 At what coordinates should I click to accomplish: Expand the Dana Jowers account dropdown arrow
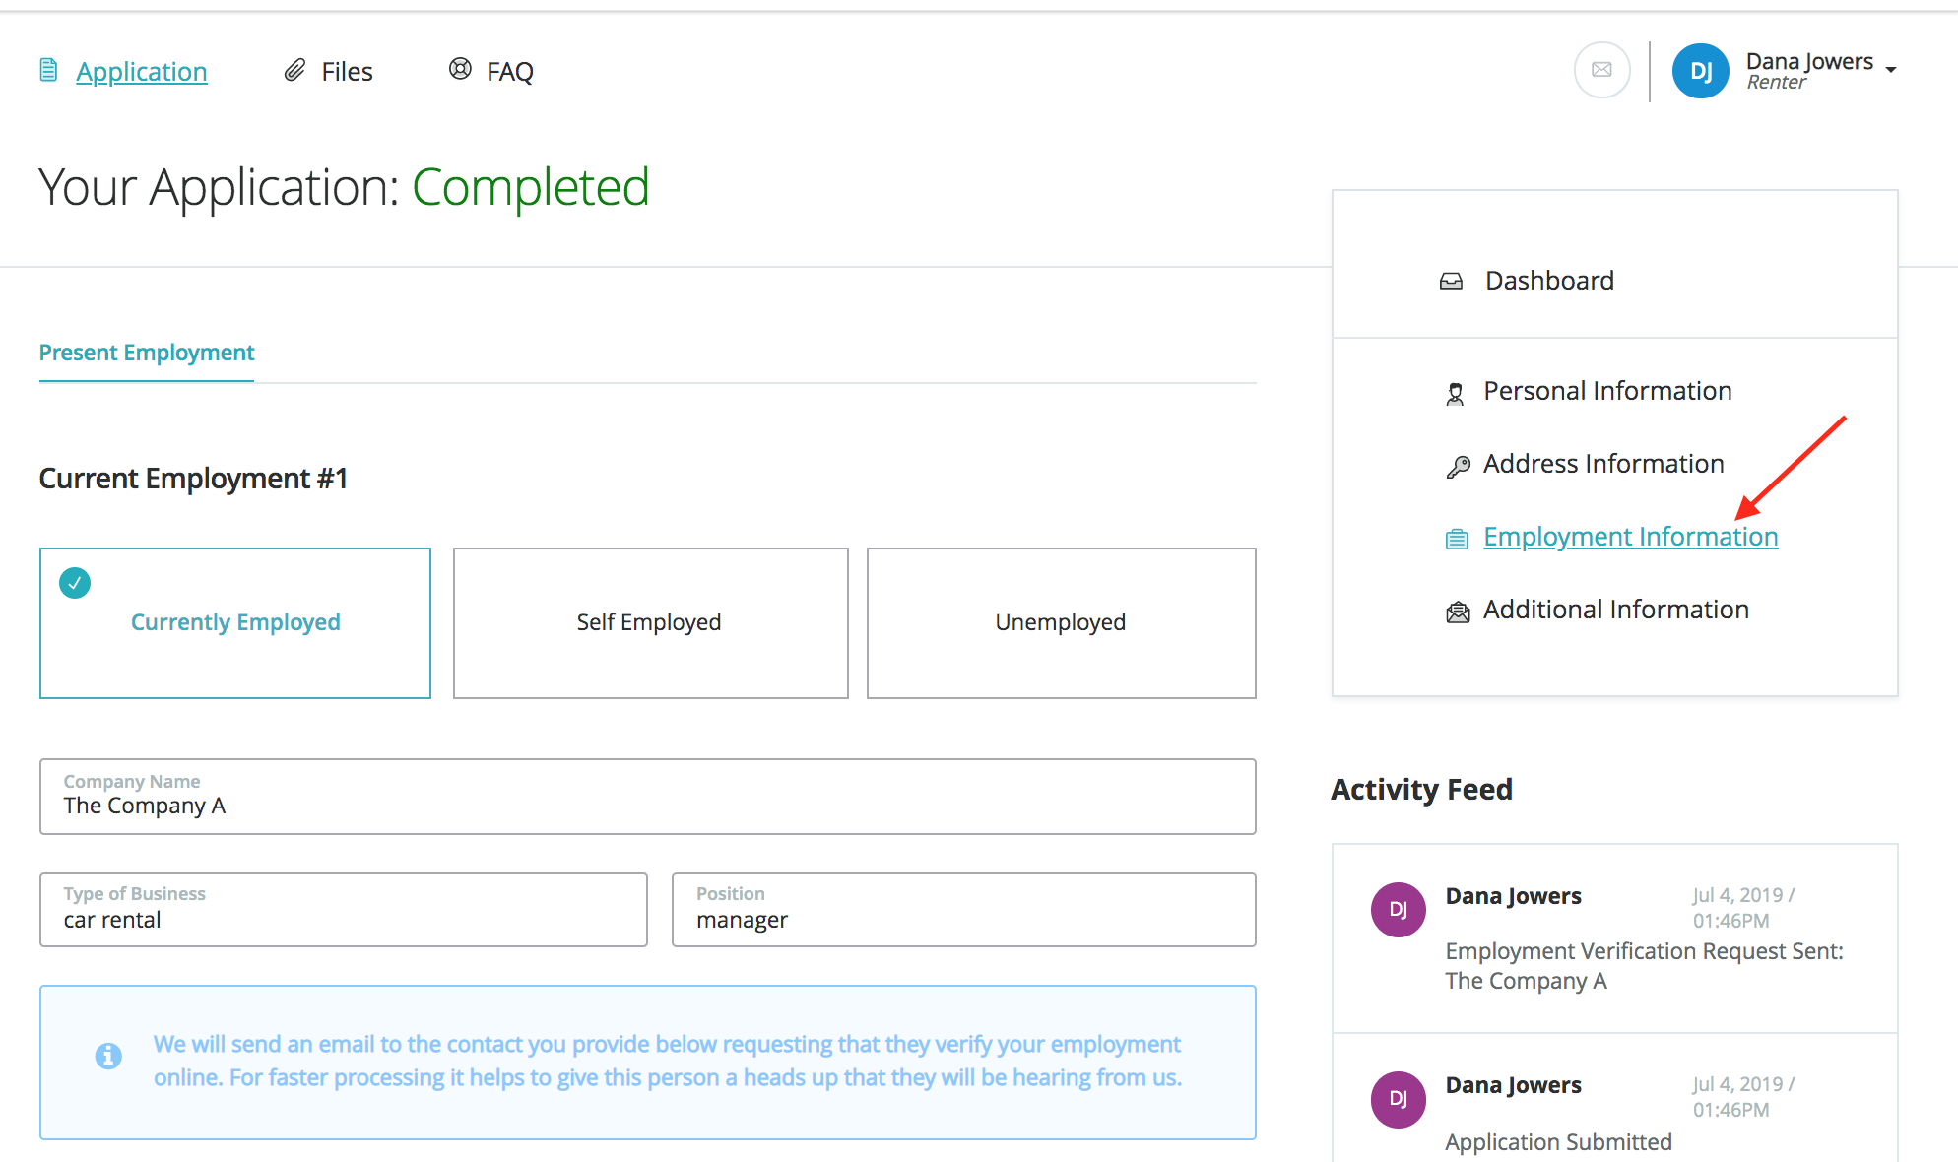point(1891,70)
